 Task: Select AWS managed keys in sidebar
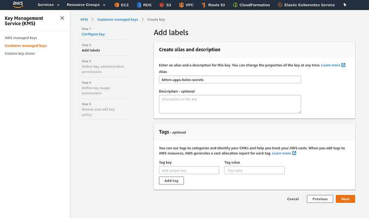[x=21, y=38]
